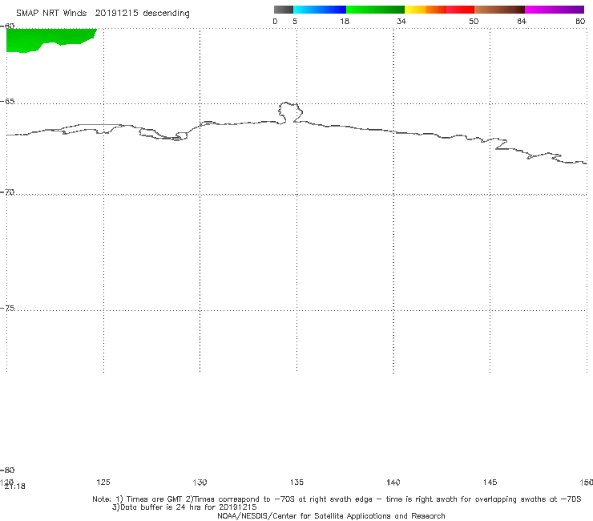Click the coastline peninsula bump near longitude 135
593x521 pixels.
(x=290, y=112)
